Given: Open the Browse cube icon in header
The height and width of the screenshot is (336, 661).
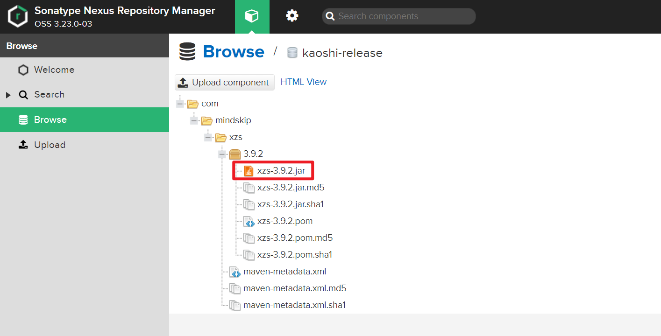Looking at the screenshot, I should 252,16.
